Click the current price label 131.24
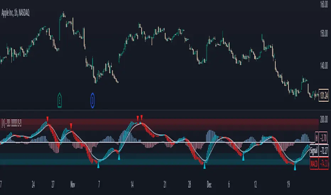 324,95
